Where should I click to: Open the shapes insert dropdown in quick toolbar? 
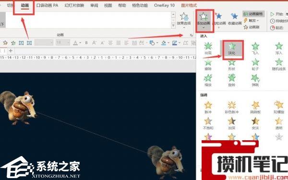pyautogui.click(x=157, y=43)
